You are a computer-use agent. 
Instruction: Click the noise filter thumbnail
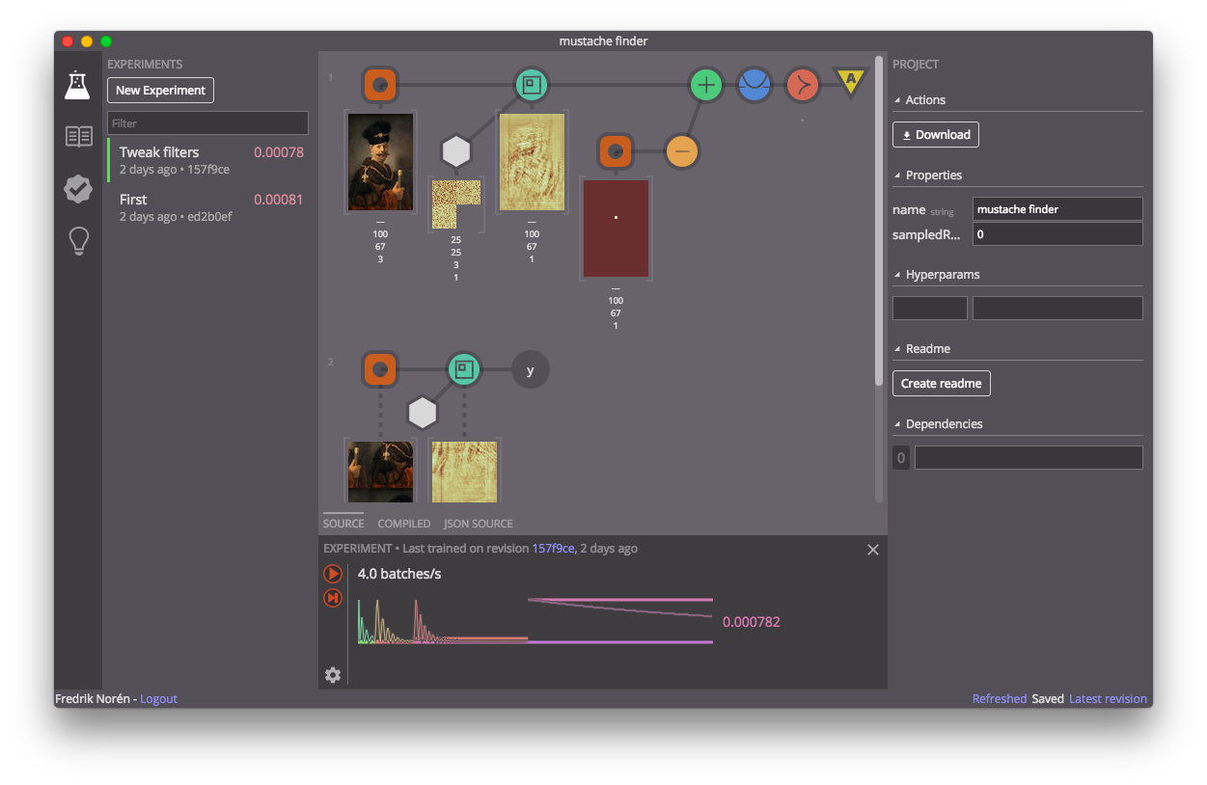(455, 204)
